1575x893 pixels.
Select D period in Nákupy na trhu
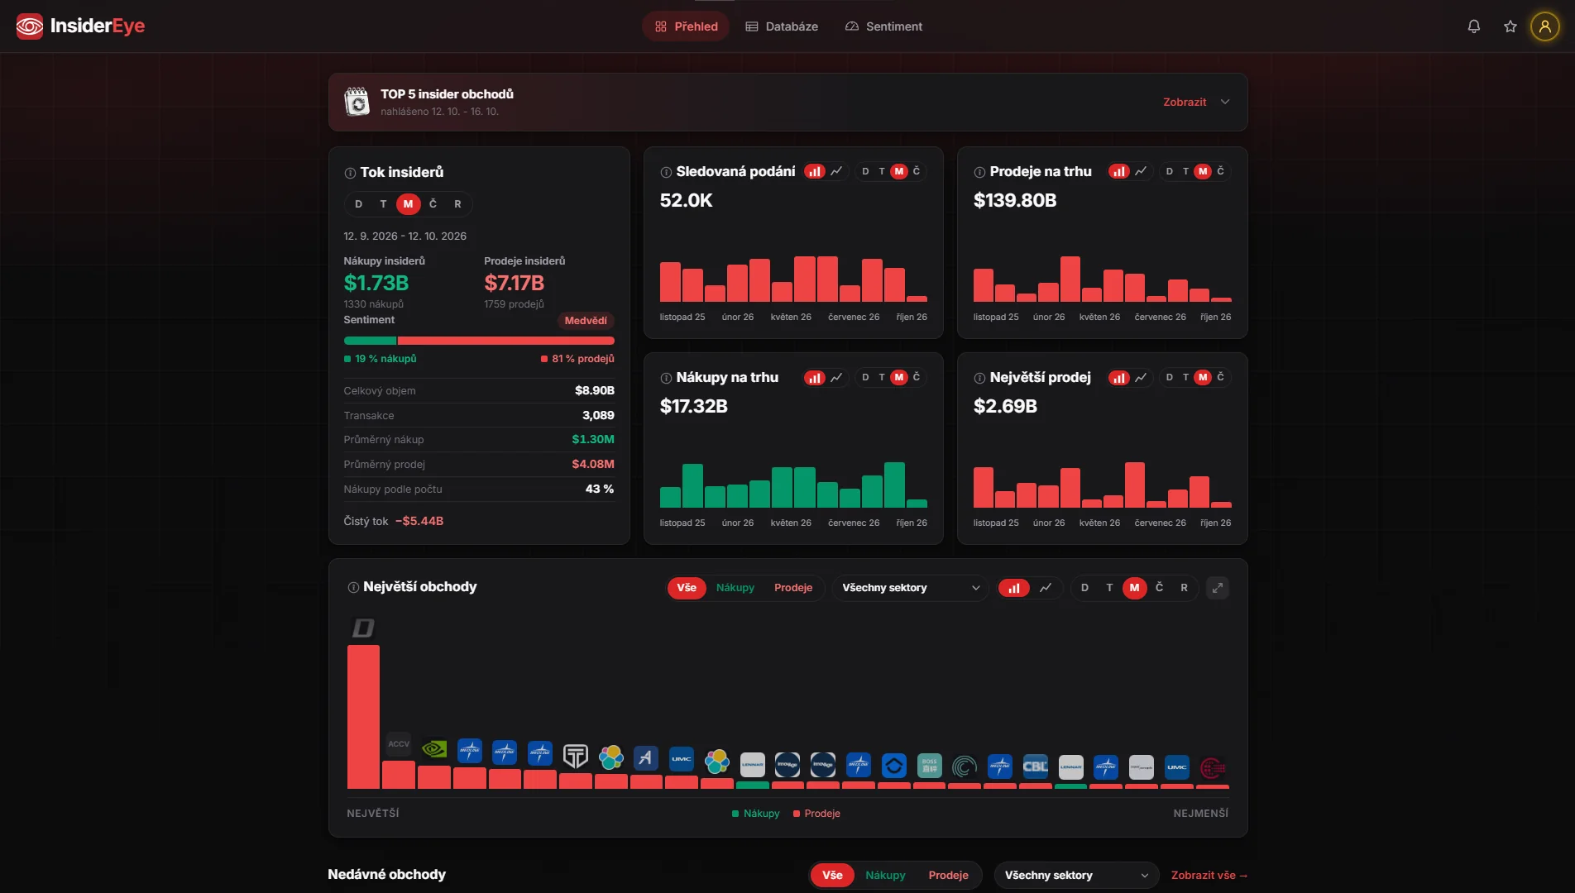click(x=865, y=377)
